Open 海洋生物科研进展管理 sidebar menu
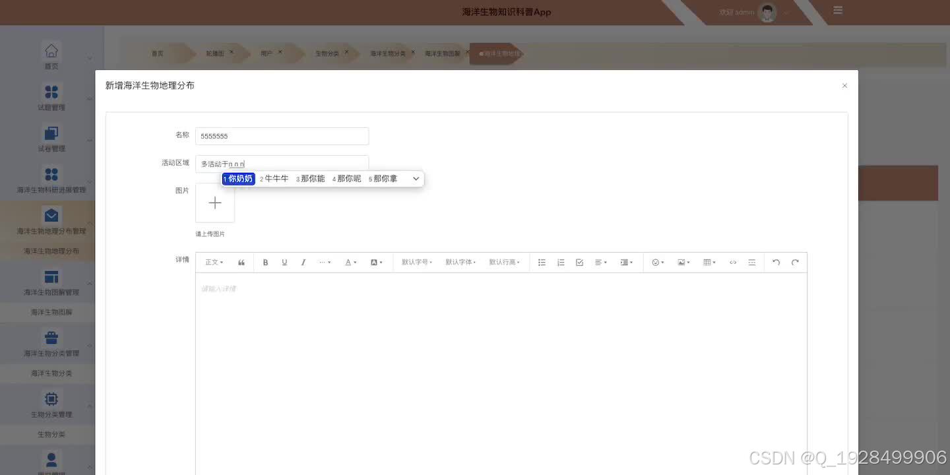The width and height of the screenshot is (950, 475). (51, 180)
